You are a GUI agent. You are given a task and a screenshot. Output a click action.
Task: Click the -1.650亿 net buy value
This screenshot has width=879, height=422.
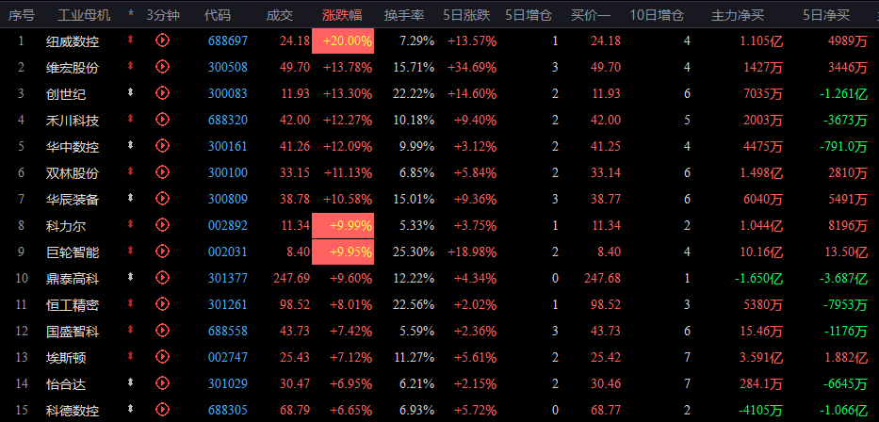[x=757, y=279]
